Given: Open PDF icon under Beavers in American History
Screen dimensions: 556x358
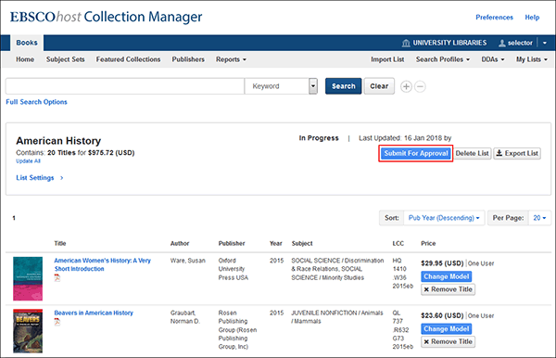Looking at the screenshot, I should click(x=57, y=322).
